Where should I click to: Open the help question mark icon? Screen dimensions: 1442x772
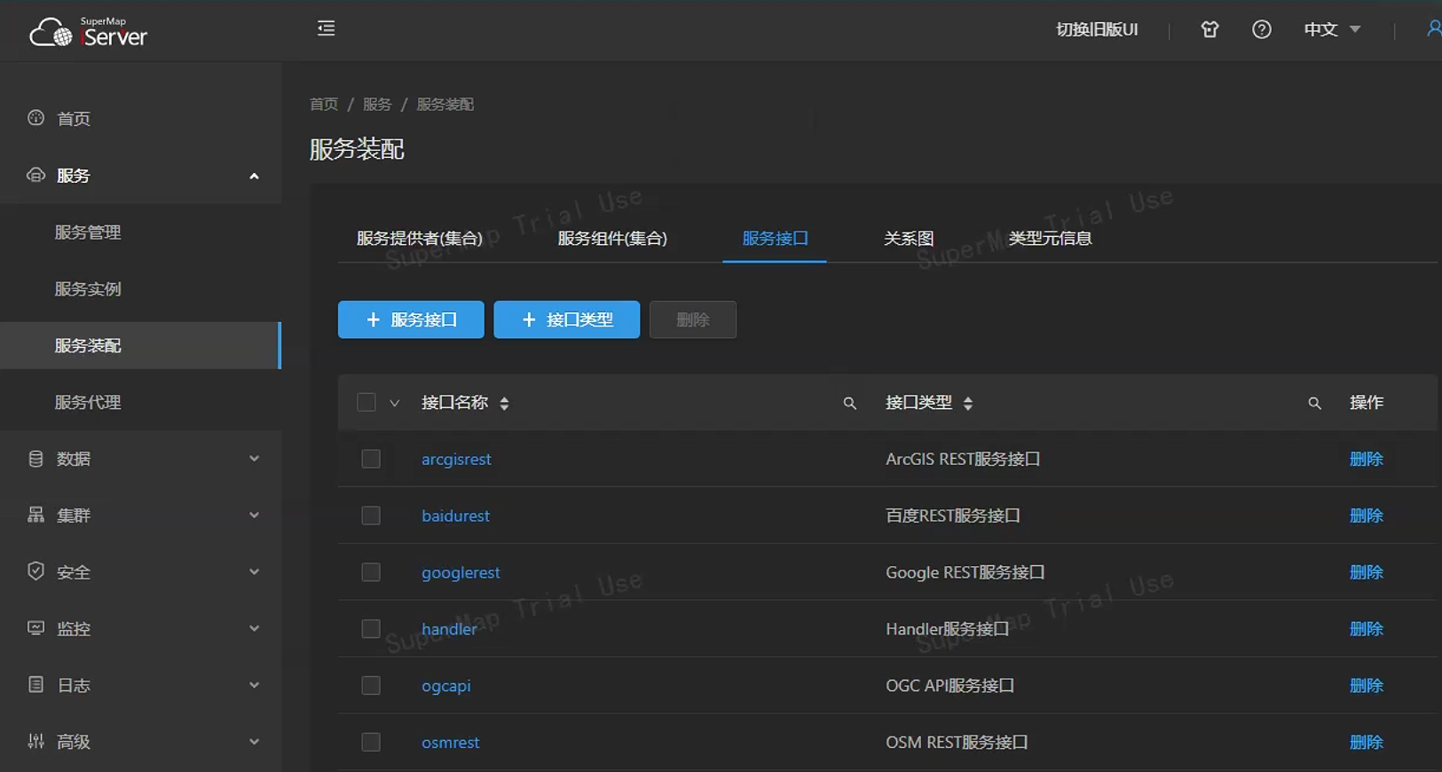pos(1261,29)
